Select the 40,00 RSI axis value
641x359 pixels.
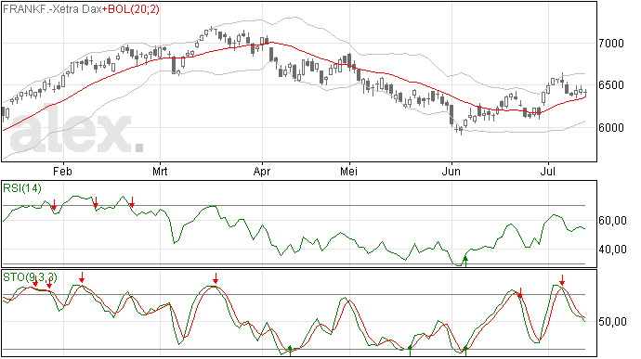point(612,250)
